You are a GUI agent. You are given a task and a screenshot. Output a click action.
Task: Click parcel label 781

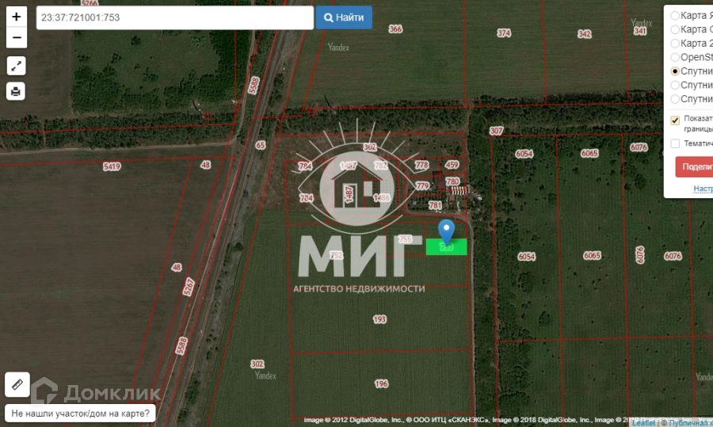pos(436,205)
